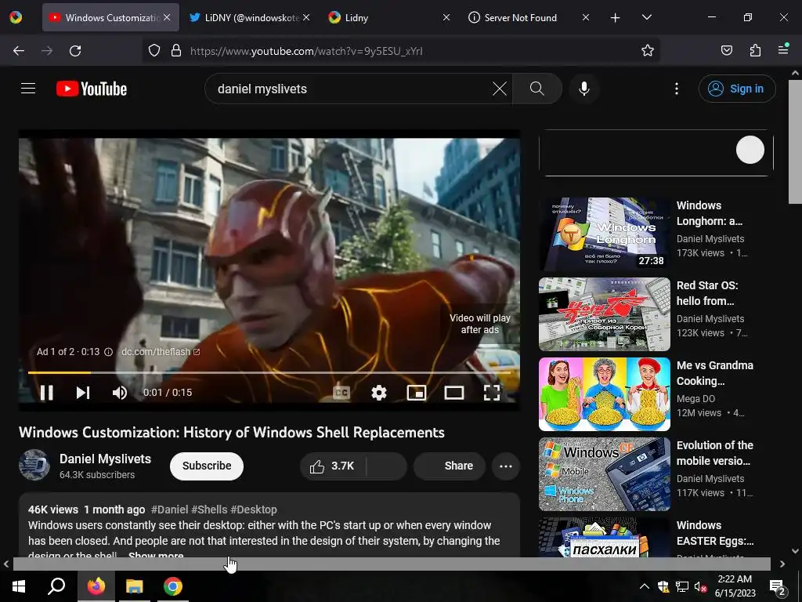Viewport: 802px width, 602px height.
Task: View site security padlock info
Action: (x=176, y=51)
